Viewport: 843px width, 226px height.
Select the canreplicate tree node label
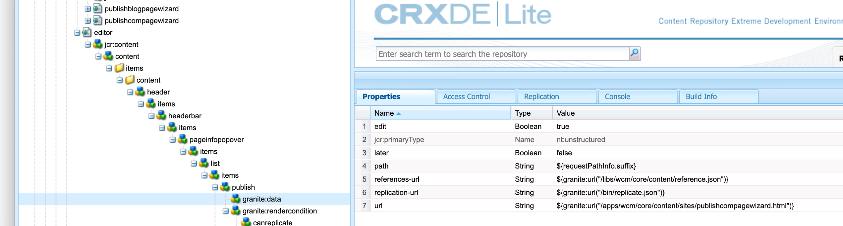(272, 222)
